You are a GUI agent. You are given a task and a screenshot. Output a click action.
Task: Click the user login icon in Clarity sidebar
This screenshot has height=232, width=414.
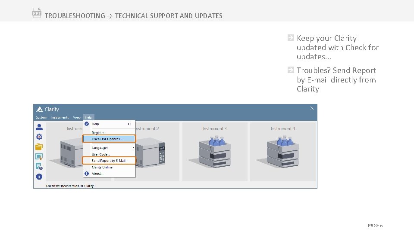tap(39, 127)
